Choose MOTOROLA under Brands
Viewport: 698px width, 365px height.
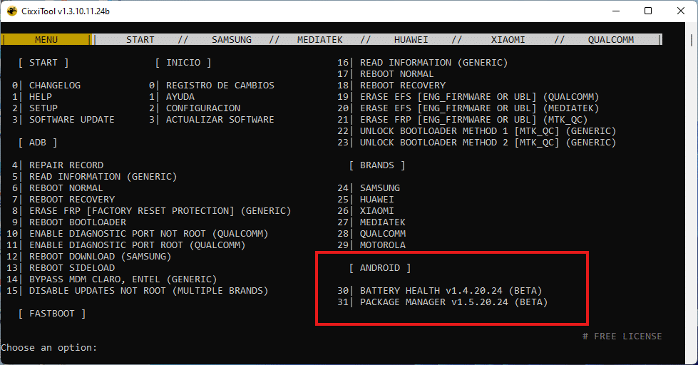[x=382, y=245]
